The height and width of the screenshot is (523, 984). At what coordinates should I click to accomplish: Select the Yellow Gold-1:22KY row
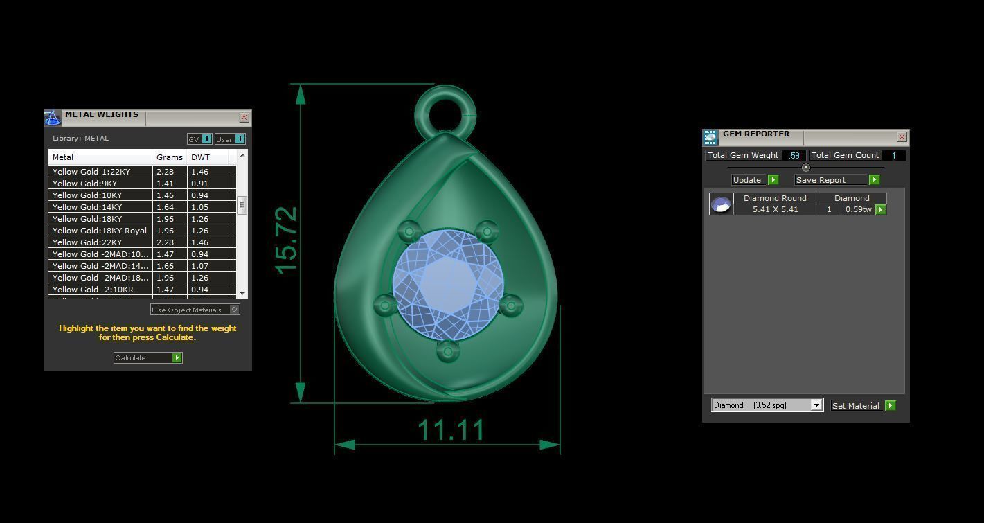click(x=142, y=172)
